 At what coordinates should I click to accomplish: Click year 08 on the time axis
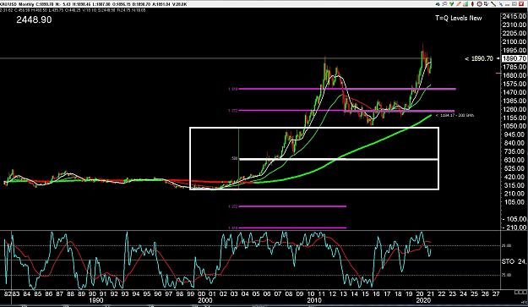[x=289, y=293]
